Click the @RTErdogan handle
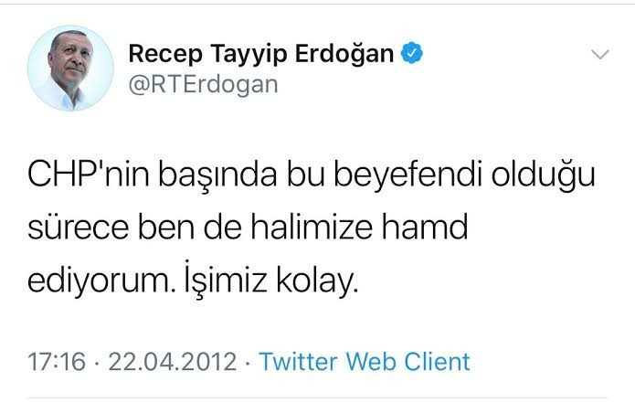 pyautogui.click(x=204, y=85)
